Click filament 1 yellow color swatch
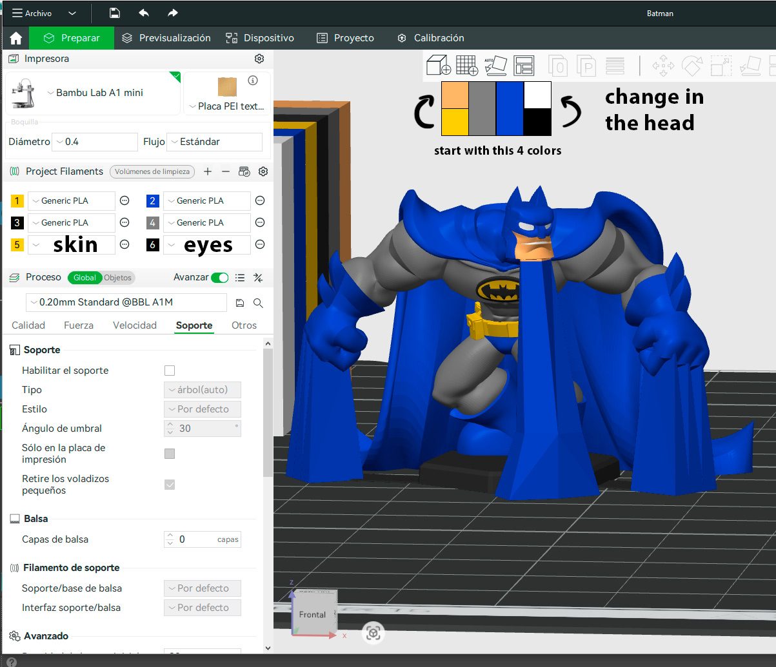776x667 pixels. (17, 201)
